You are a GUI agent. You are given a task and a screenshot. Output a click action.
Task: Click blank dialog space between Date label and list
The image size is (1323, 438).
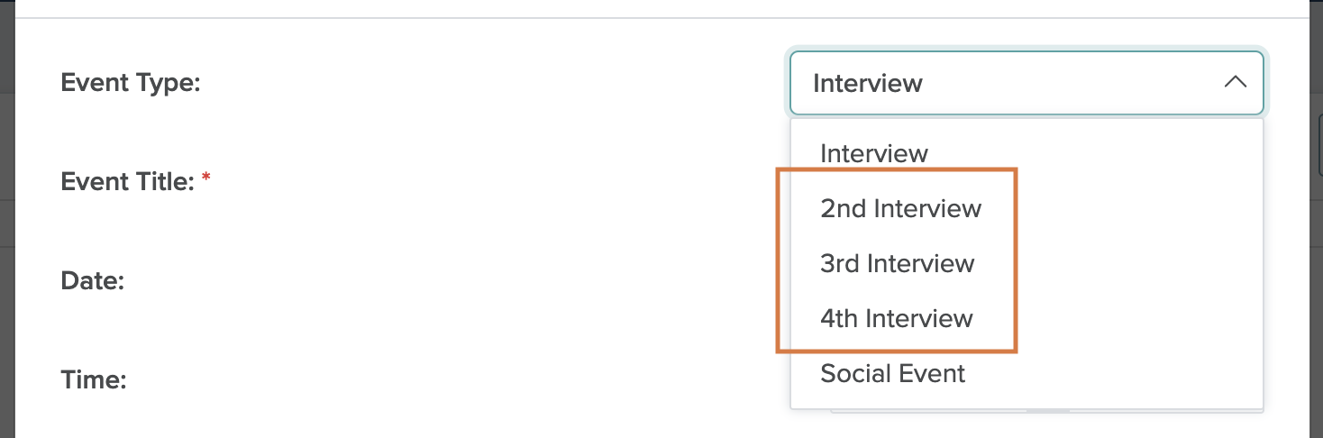(x=451, y=281)
